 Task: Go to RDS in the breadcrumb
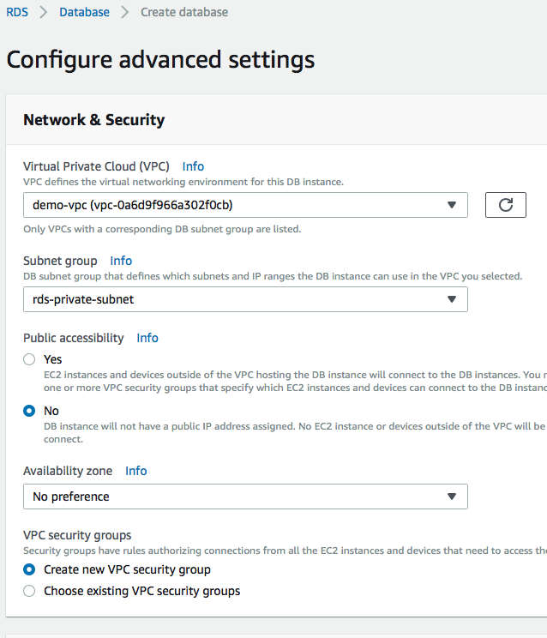pos(17,12)
